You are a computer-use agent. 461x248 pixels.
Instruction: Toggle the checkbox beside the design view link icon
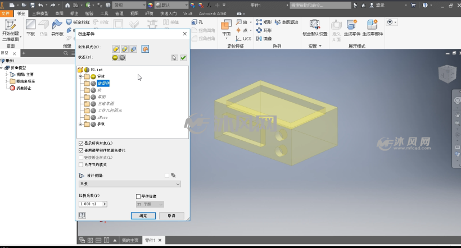click(x=167, y=175)
